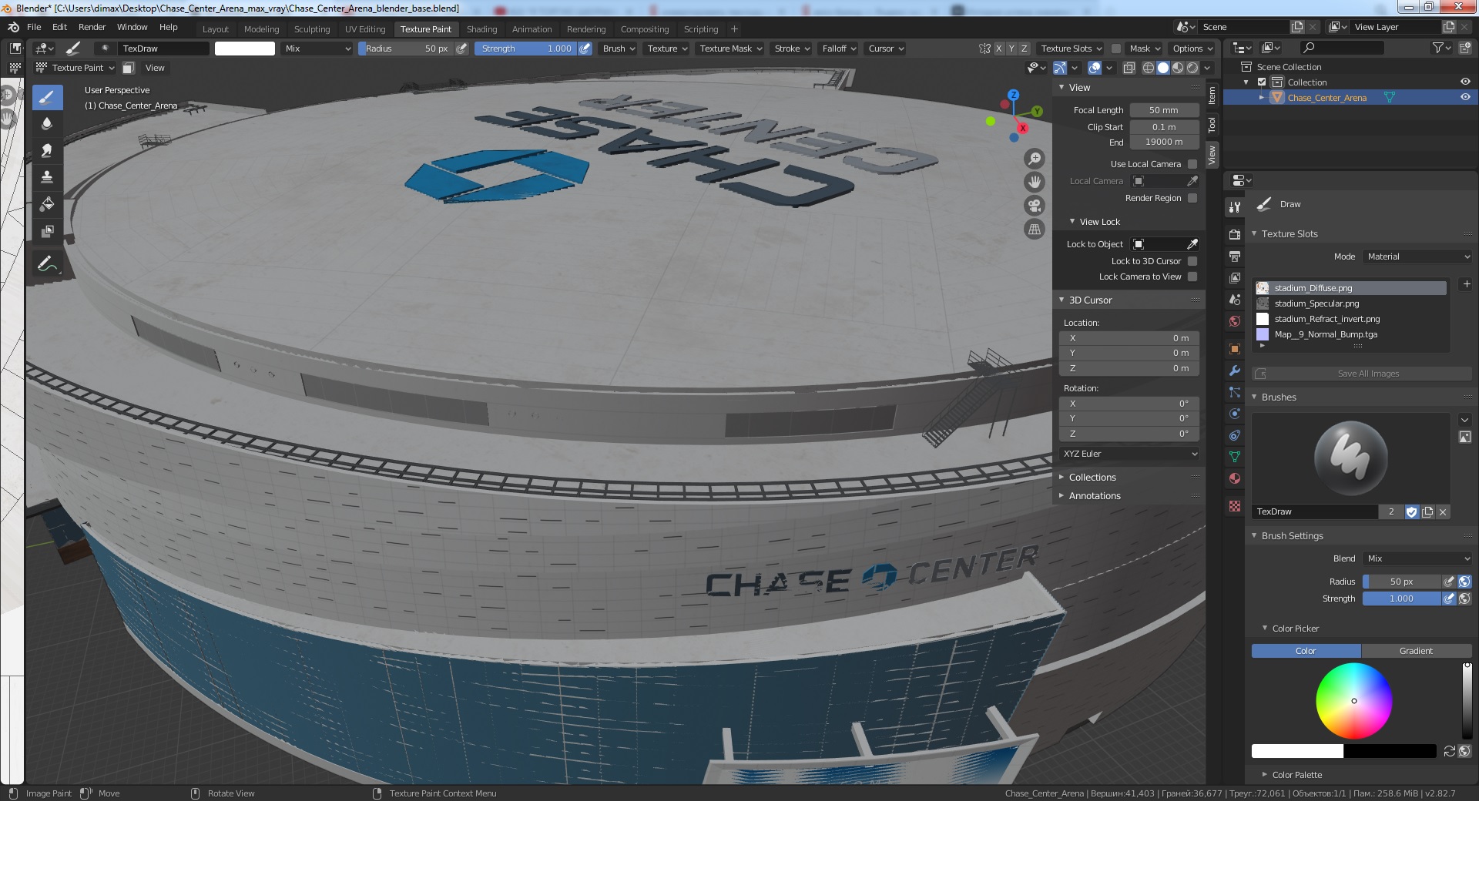This screenshot has width=1479, height=892.
Task: Select the Draw brush tool in viewport toolbar
Action: [x=47, y=98]
